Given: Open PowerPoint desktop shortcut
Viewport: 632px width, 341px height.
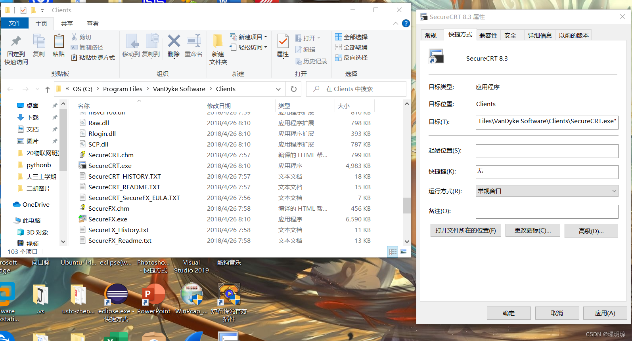Looking at the screenshot, I should tap(154, 299).
